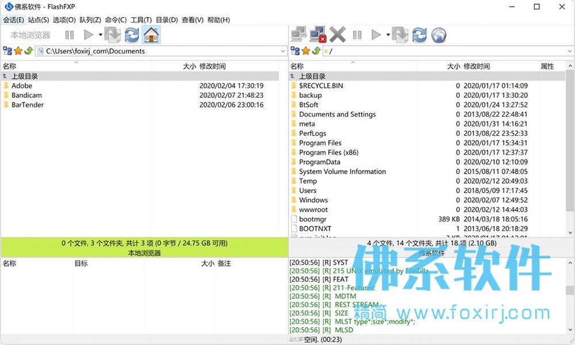Click the local transfer queue icon
Screen dimensions: 575x345
click(x=113, y=35)
